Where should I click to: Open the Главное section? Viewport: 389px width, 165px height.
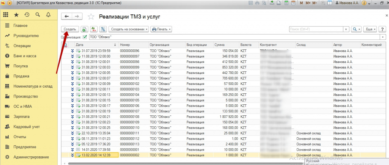[x=29, y=25]
